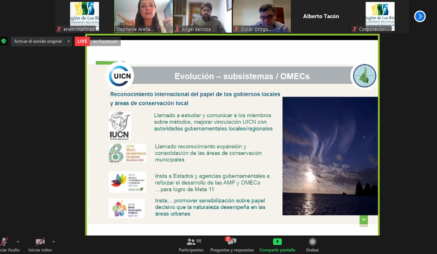Screen dimensions: 437x254
Task: Click the red Q&A notification badge
Action: click(228, 239)
